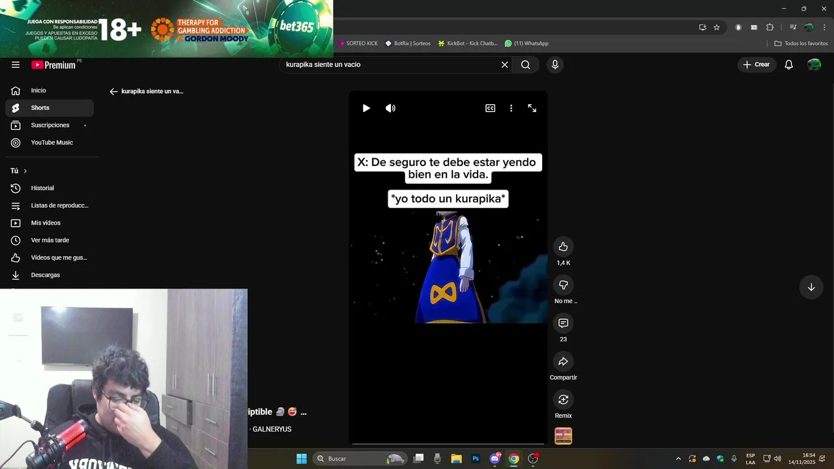Image resolution: width=834 pixels, height=469 pixels.
Task: Dislike the Short (No me gusta)
Action: (x=564, y=285)
